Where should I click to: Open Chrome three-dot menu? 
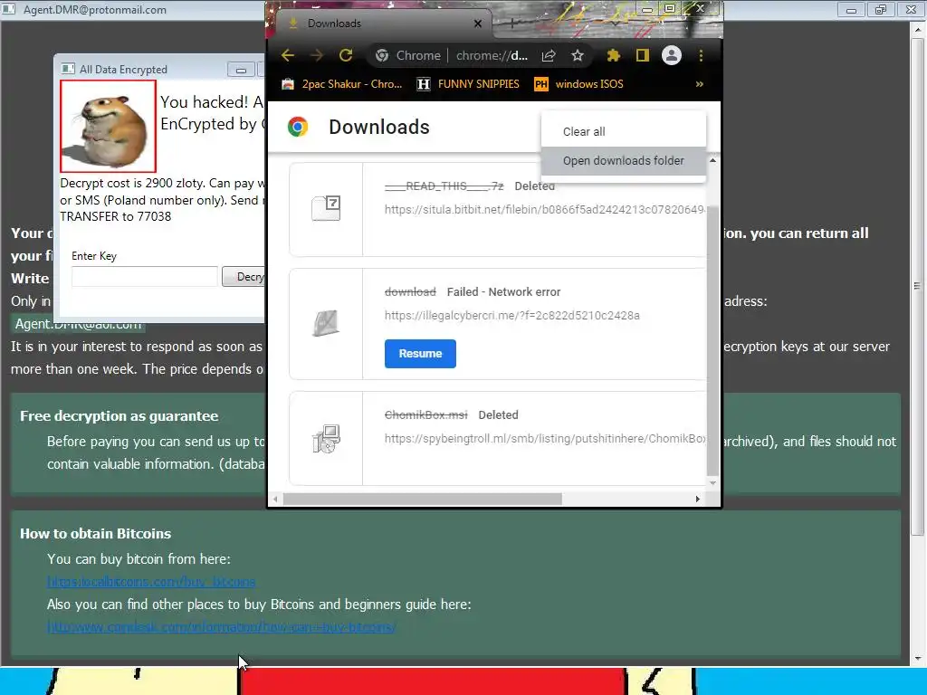[x=702, y=55]
